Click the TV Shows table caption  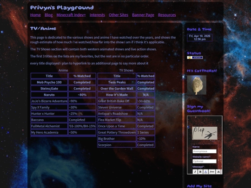pyautogui.click(x=126, y=71)
